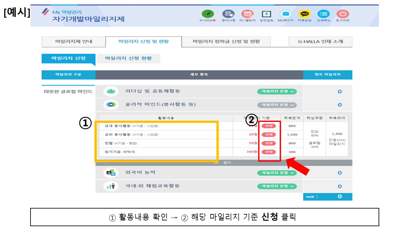Select the G-HALLA 인재 소개 tab
This screenshot has width=411, height=231.
320,42
